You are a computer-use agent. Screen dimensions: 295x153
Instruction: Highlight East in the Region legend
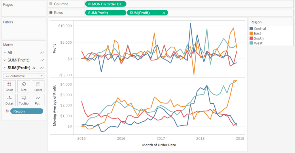click(258, 33)
